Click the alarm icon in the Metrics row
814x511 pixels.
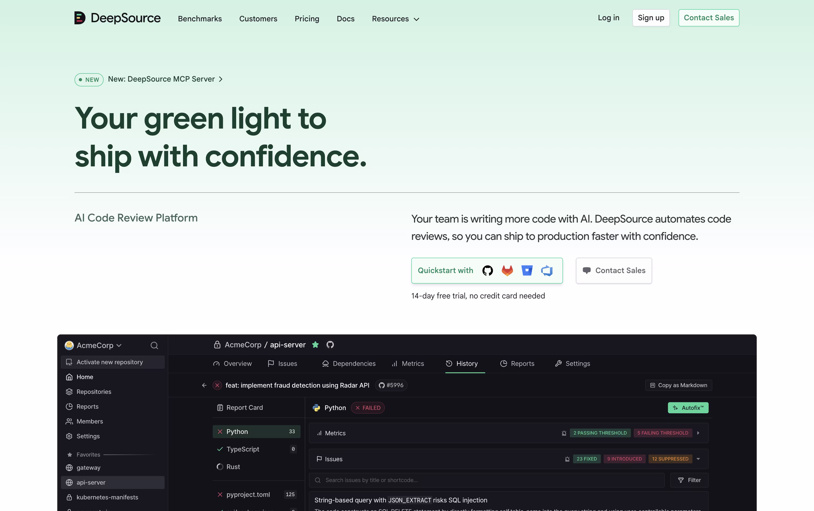point(564,433)
